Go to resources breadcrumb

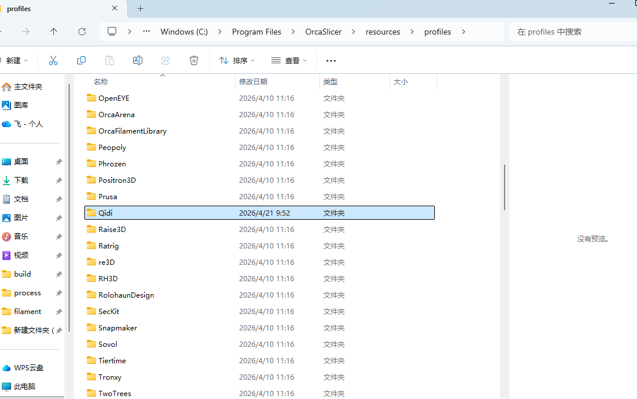(383, 32)
